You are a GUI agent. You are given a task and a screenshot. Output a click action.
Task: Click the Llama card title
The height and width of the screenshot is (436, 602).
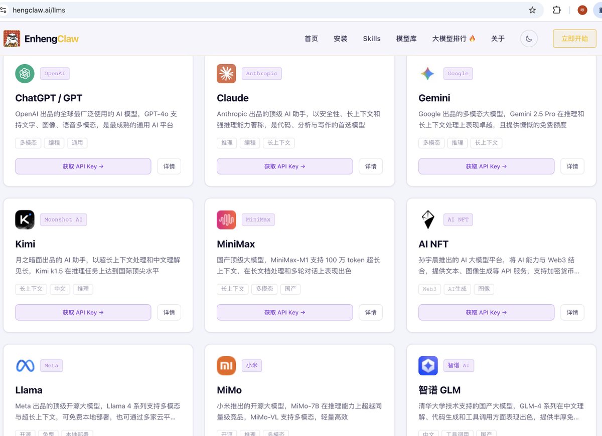tap(29, 390)
